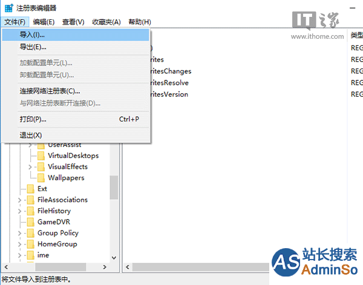Open the 查看(V) menu
The image size is (363, 285).
click(x=73, y=22)
